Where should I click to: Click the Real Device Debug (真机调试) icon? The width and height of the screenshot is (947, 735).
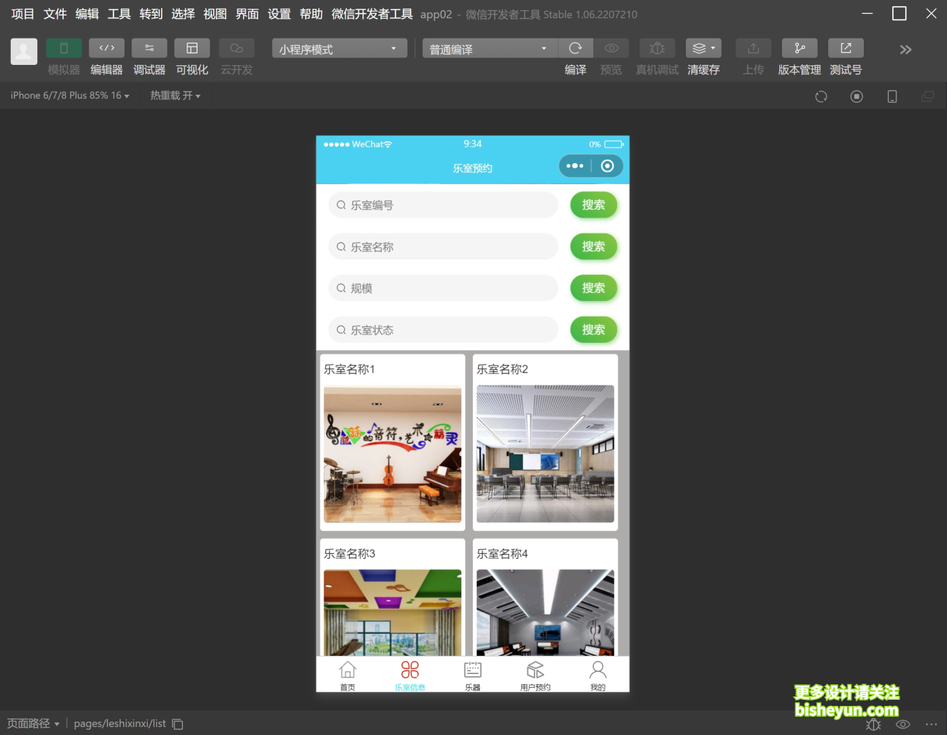click(657, 48)
